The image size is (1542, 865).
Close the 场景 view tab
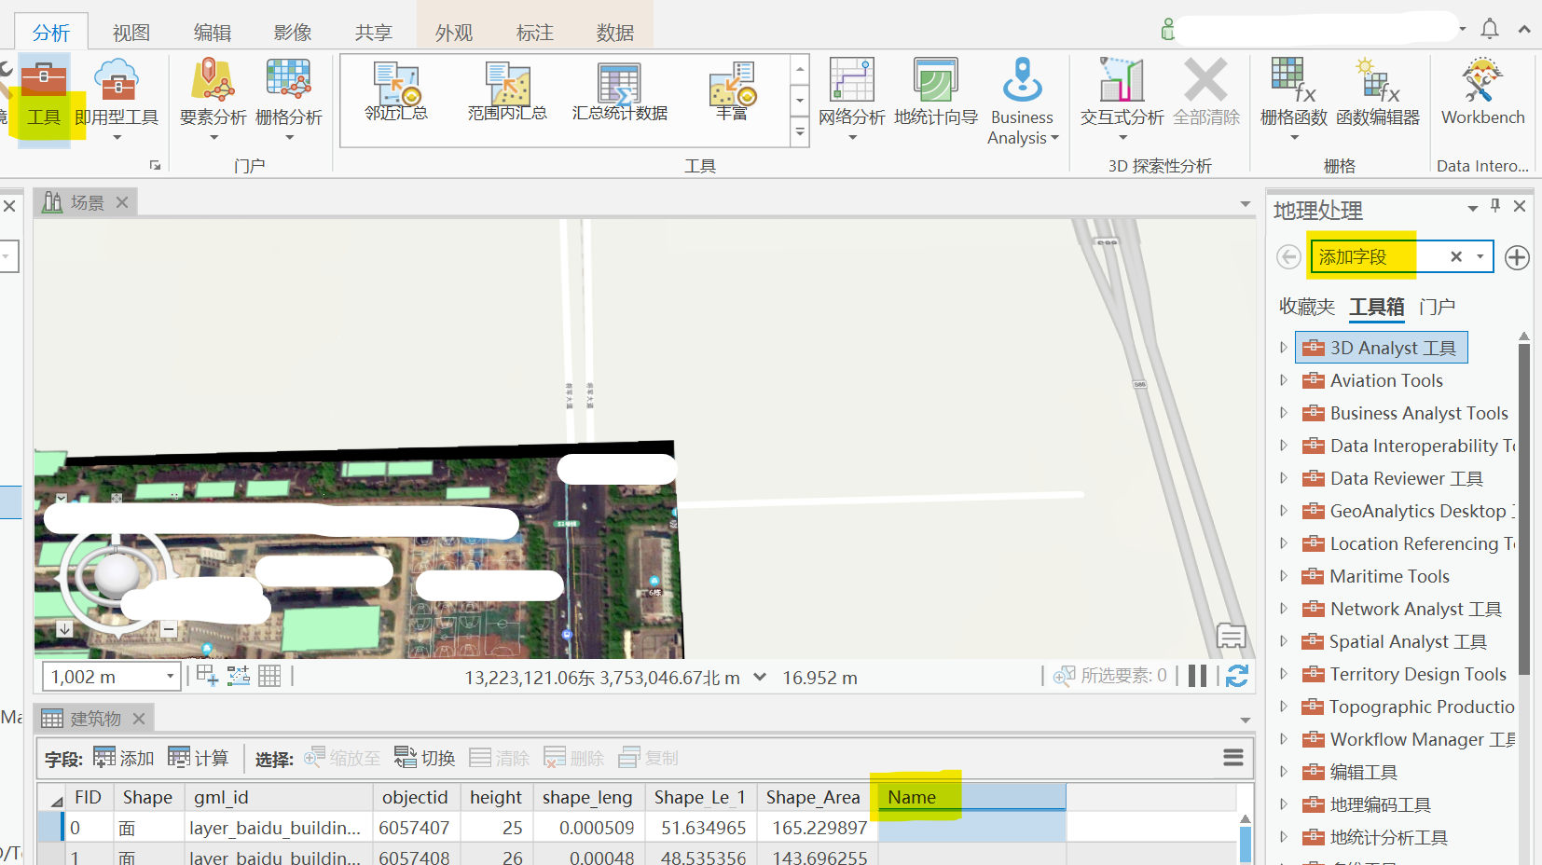tap(122, 202)
